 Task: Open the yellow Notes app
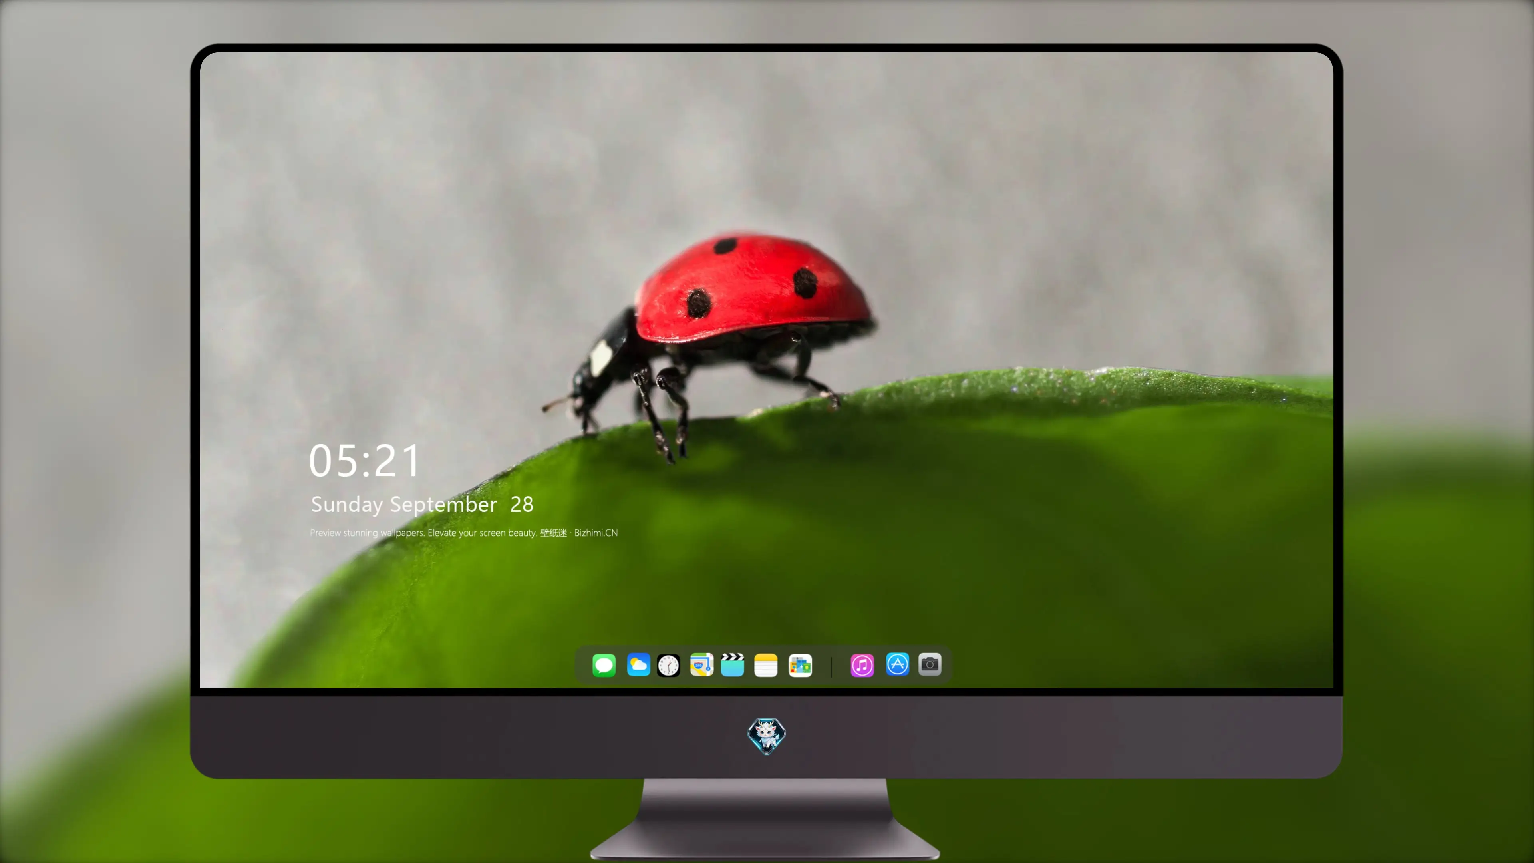766,665
